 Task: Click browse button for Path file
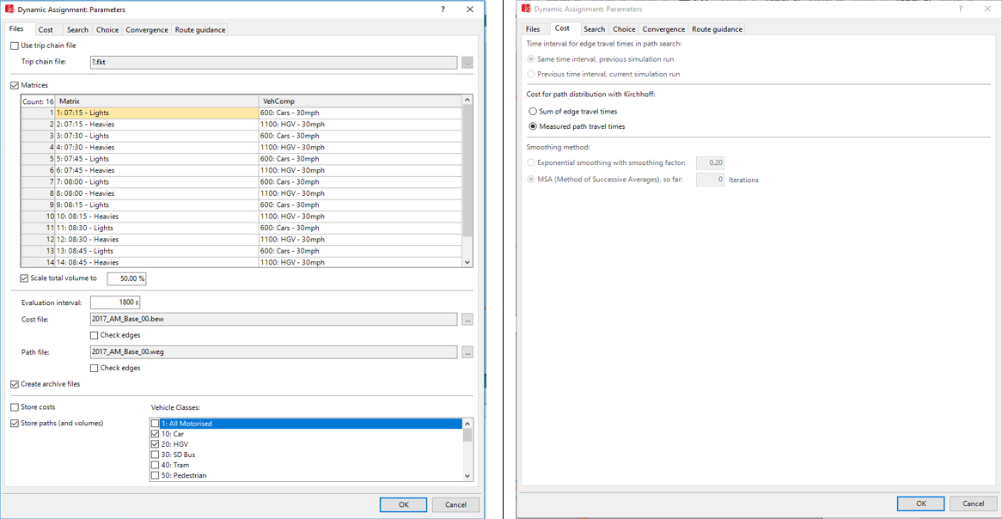[467, 351]
